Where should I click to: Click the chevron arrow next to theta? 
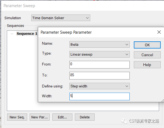point(127,44)
